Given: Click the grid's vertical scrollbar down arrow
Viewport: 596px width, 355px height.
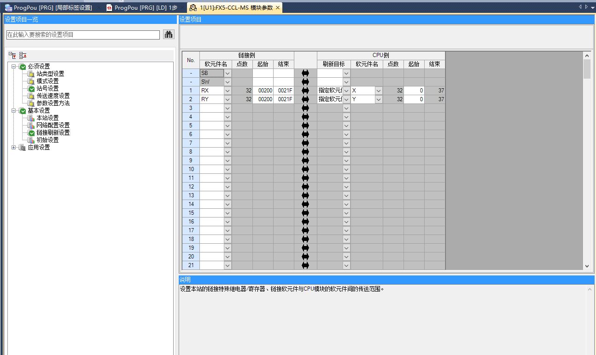Looking at the screenshot, I should 587,266.
